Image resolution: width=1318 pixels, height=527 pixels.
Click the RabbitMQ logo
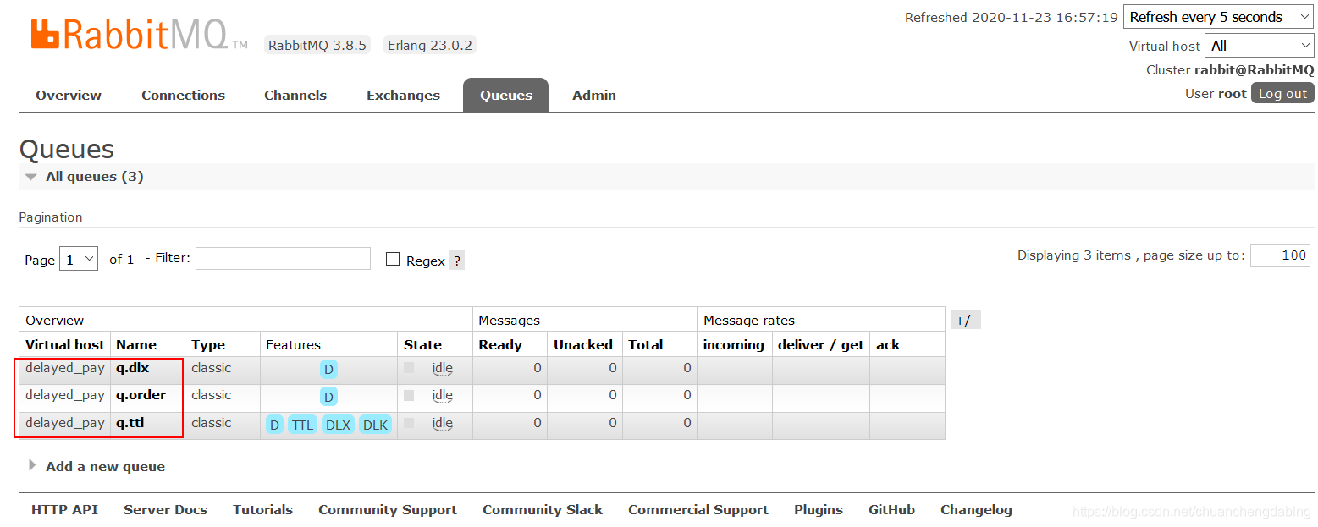tap(139, 35)
